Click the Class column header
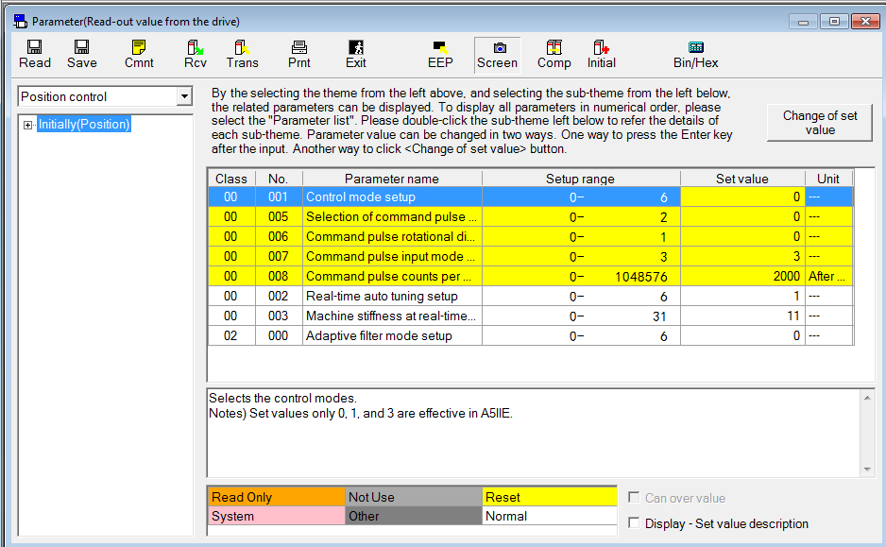Screen dimensions: 886x547 click(x=231, y=179)
